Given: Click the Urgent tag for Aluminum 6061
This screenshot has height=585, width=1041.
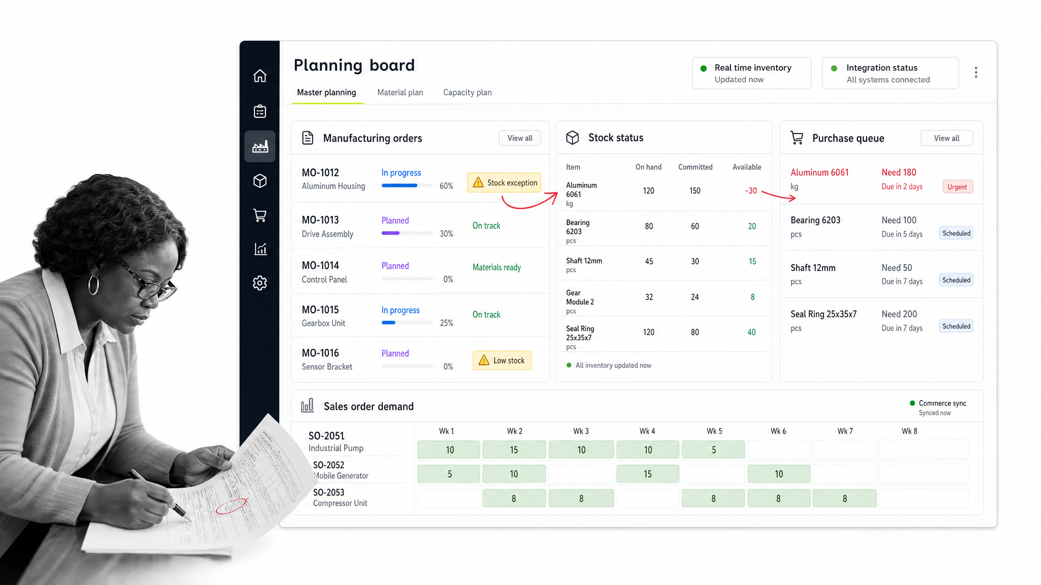Looking at the screenshot, I should [958, 187].
